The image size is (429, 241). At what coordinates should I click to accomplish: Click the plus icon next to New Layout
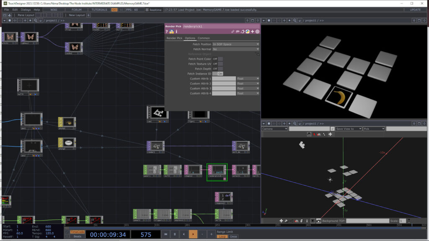point(88,15)
